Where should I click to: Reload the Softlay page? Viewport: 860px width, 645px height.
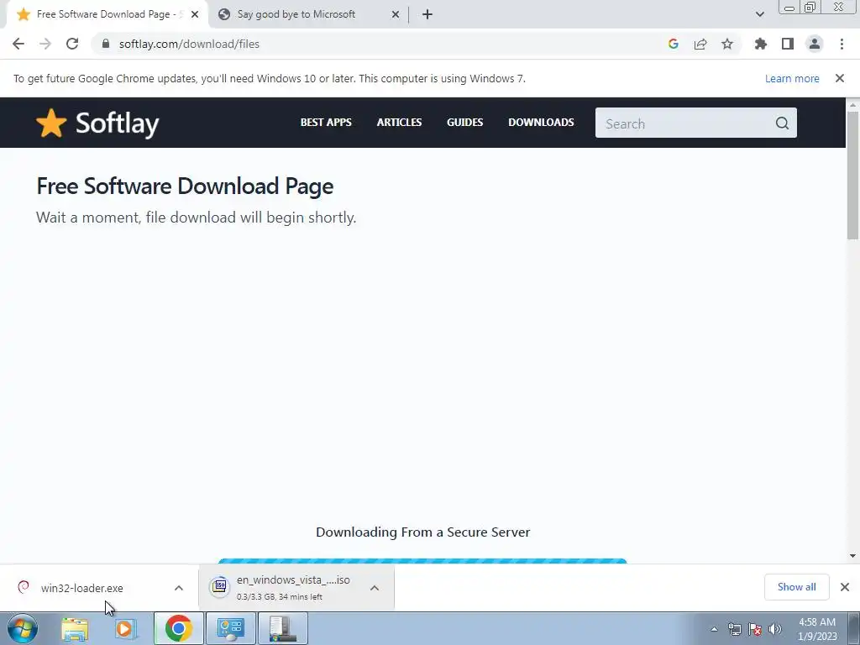(x=72, y=44)
